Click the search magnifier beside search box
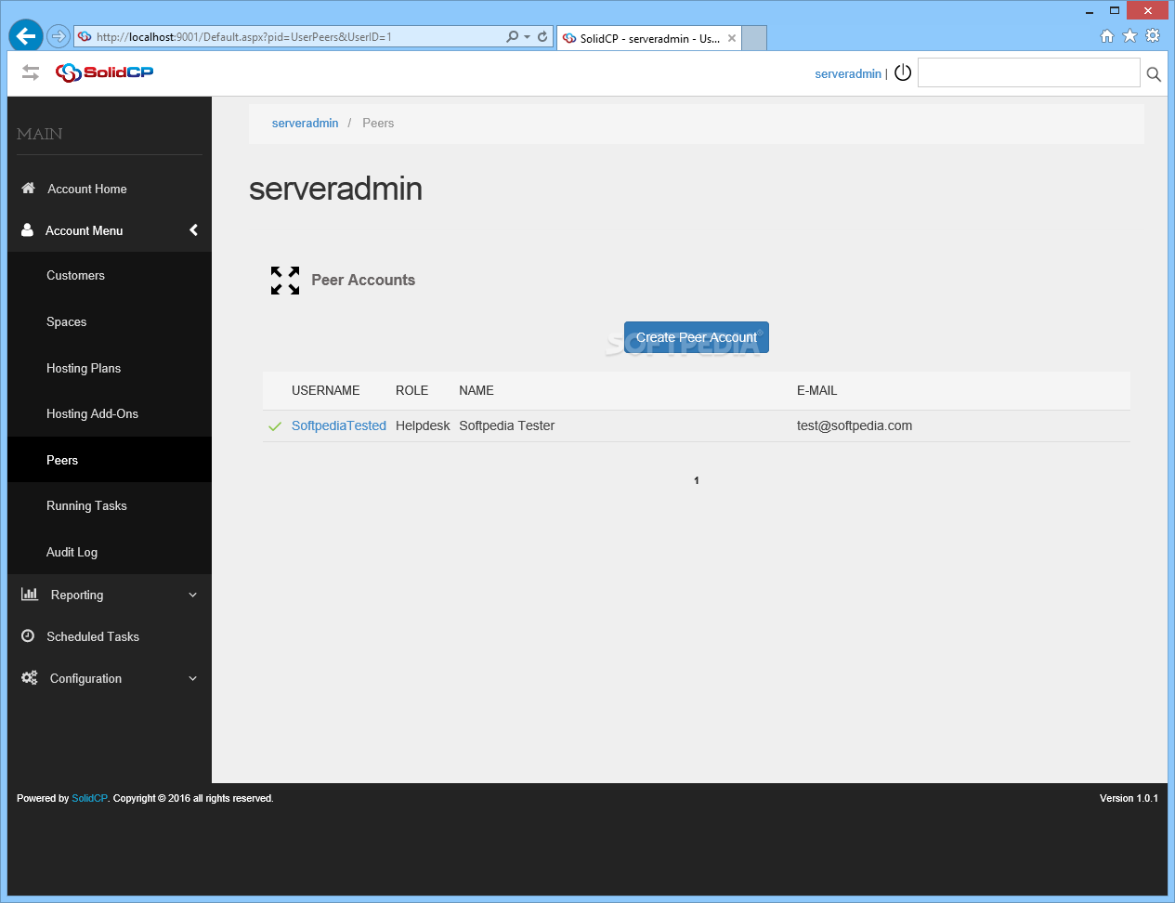Image resolution: width=1175 pixels, height=903 pixels. click(1154, 74)
